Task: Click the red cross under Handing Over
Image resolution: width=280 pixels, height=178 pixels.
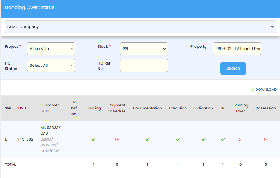Action: tap(240, 139)
